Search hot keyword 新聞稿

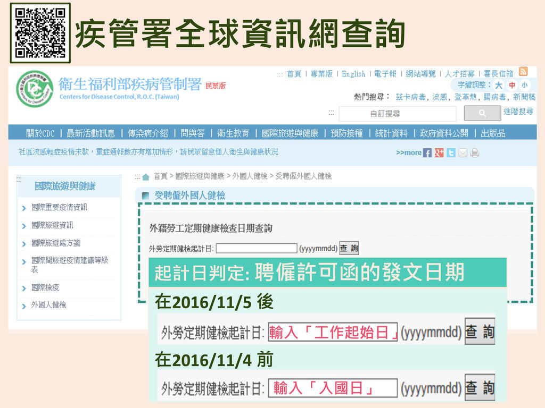point(524,97)
